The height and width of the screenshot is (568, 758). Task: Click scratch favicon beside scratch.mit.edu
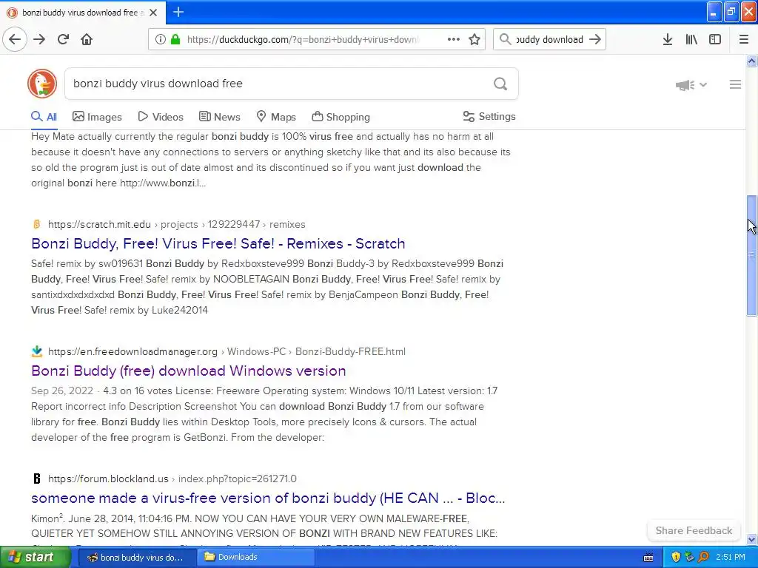pos(37,224)
